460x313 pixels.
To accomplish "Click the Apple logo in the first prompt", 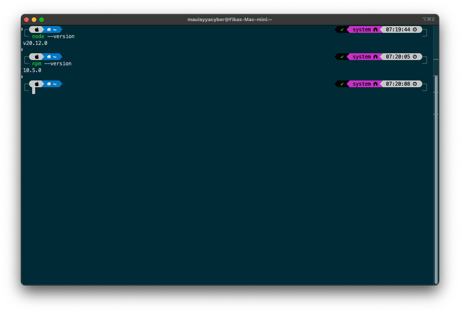I will pos(37,29).
